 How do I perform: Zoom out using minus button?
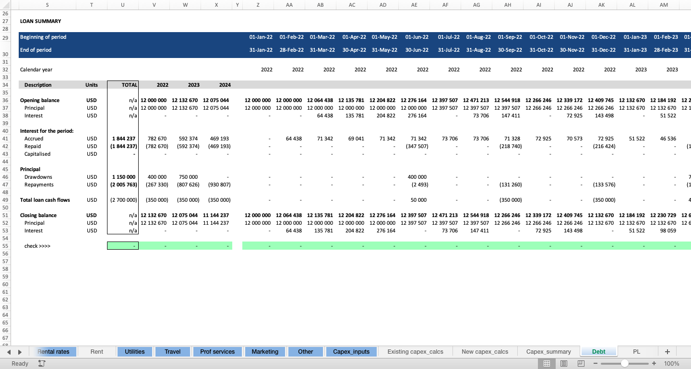pos(596,364)
